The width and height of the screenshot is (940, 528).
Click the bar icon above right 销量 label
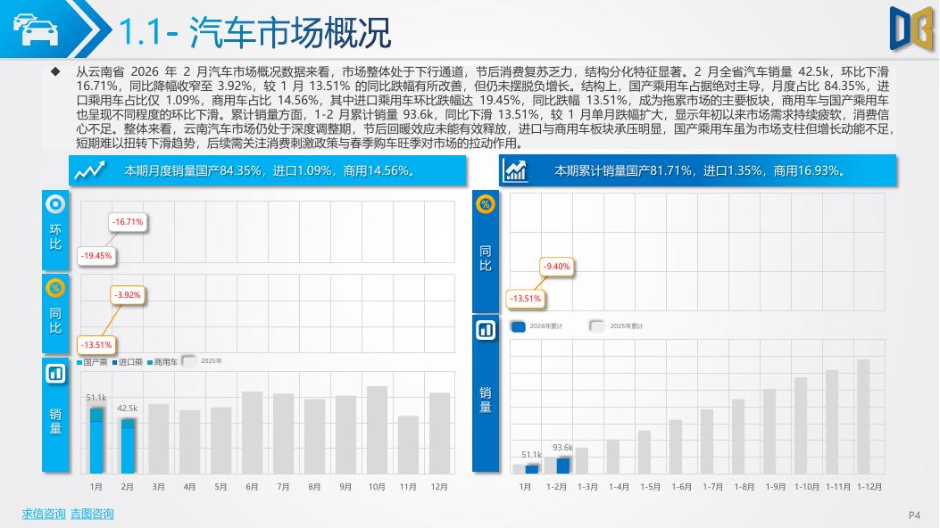486,330
